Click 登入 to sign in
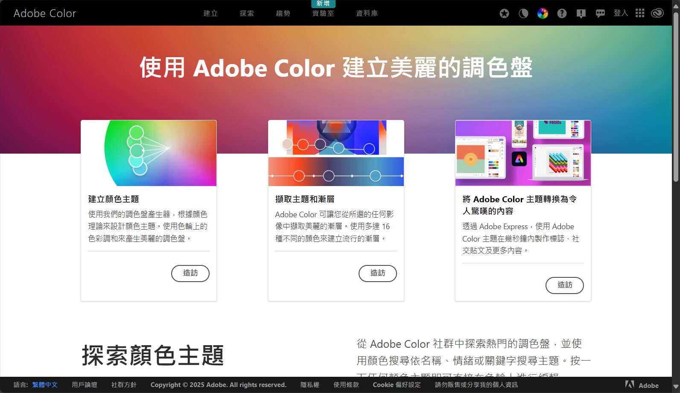This screenshot has width=680, height=393. [621, 13]
